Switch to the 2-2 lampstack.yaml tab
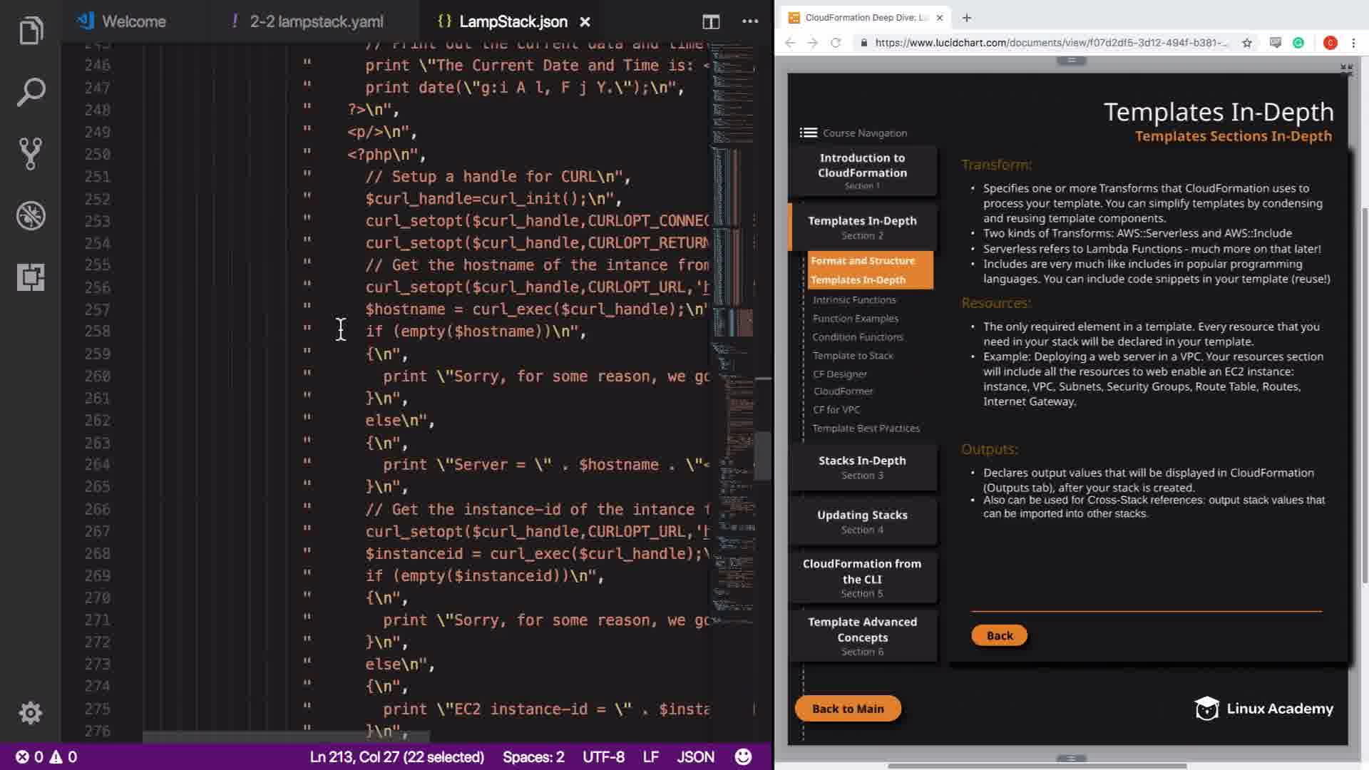 click(316, 21)
